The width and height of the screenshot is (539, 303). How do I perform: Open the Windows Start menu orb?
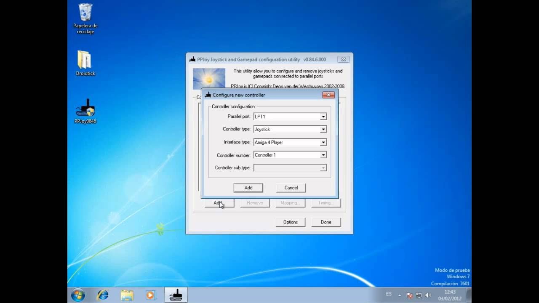click(78, 295)
